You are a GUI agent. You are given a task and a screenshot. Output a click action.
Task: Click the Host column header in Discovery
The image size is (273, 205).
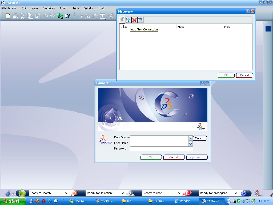(199, 27)
